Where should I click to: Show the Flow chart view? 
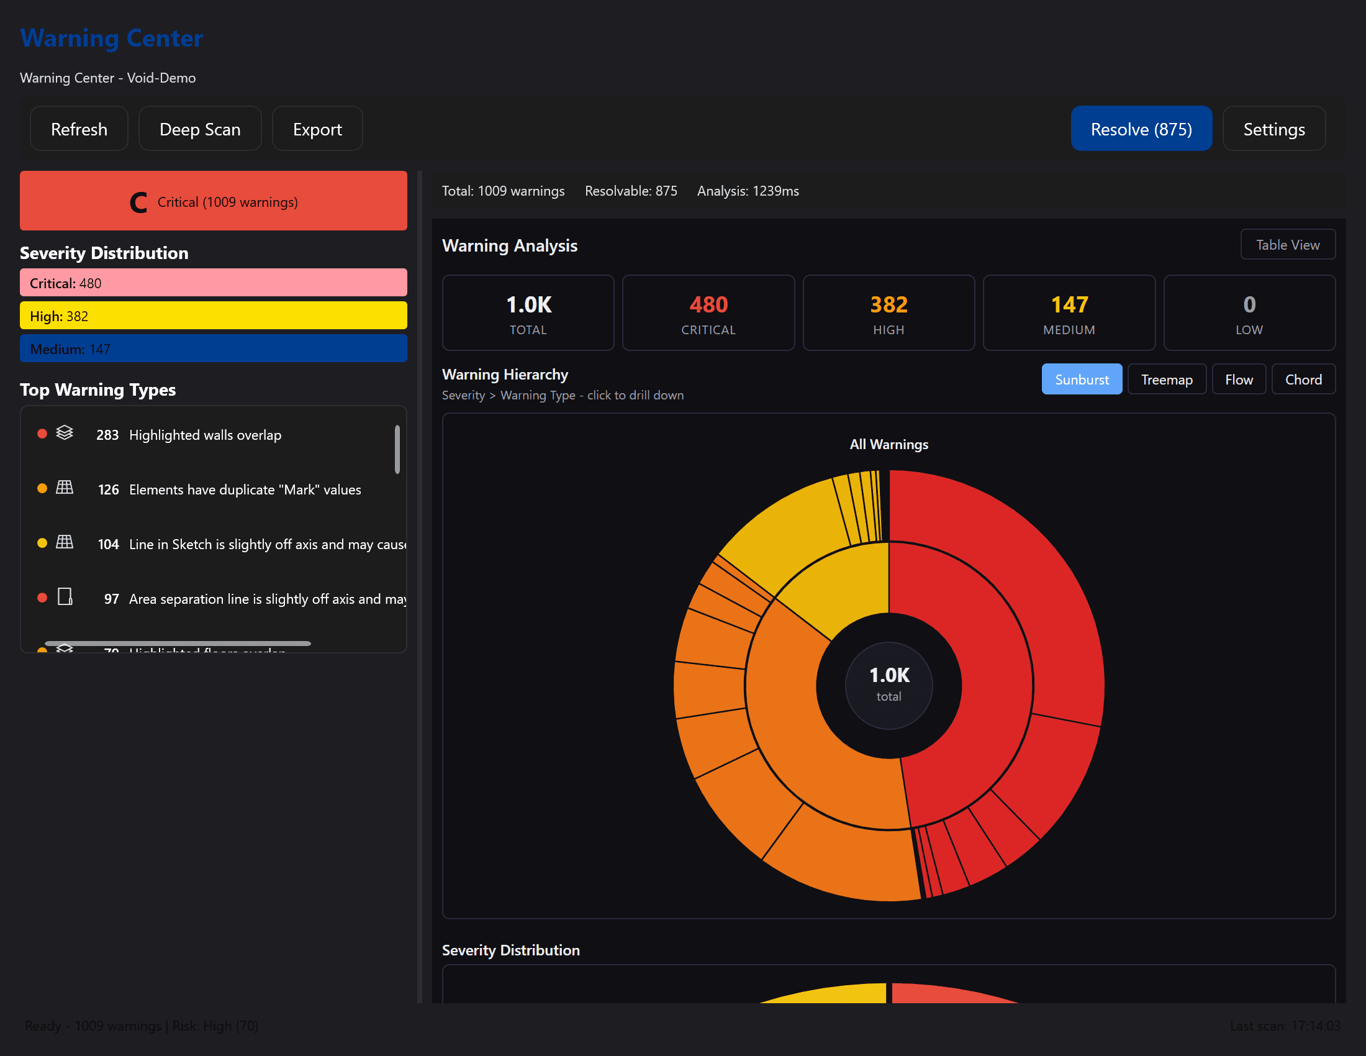[1239, 379]
